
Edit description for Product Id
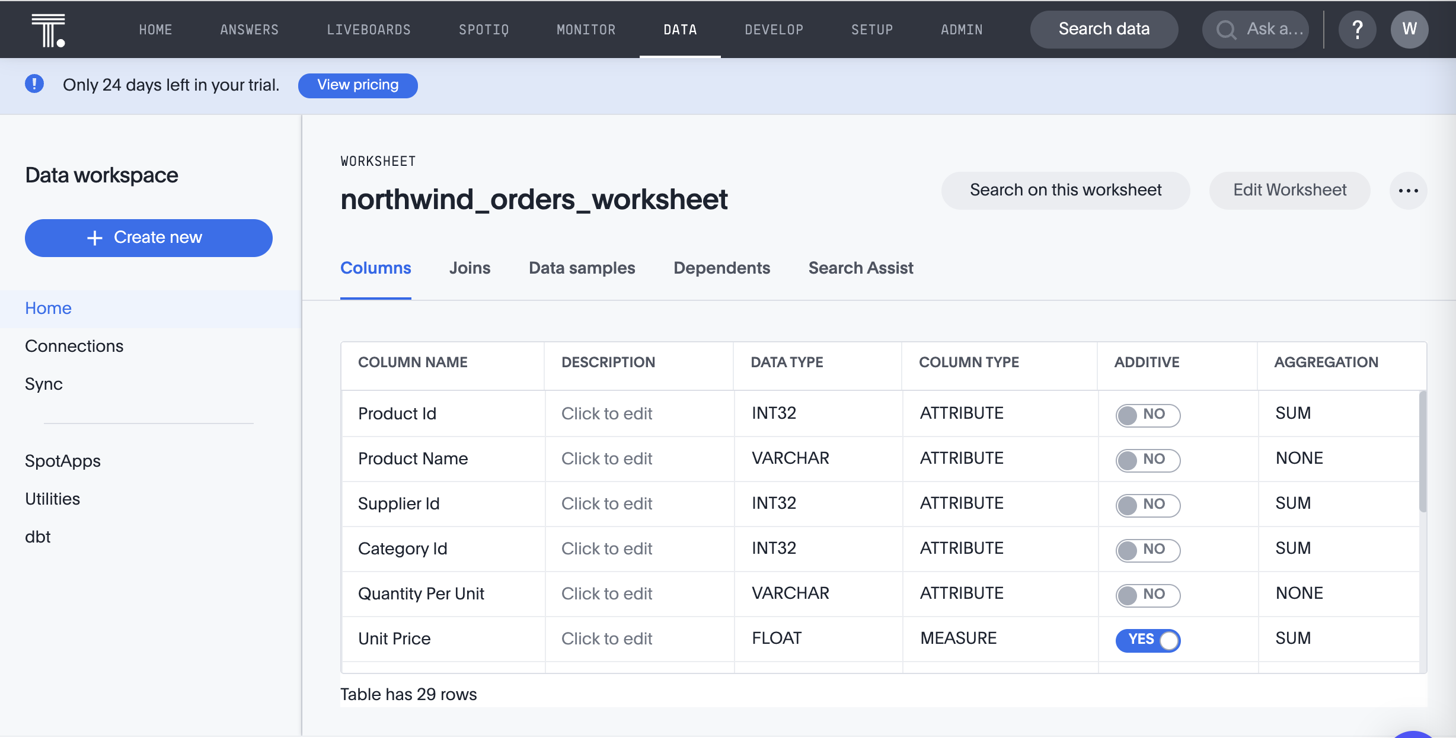606,413
